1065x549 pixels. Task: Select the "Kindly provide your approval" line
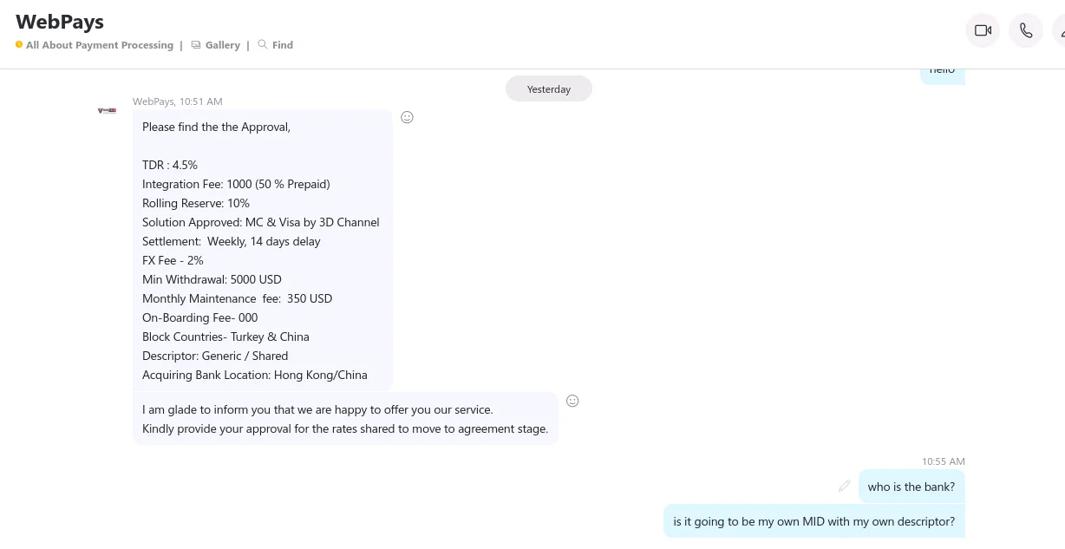(x=345, y=428)
